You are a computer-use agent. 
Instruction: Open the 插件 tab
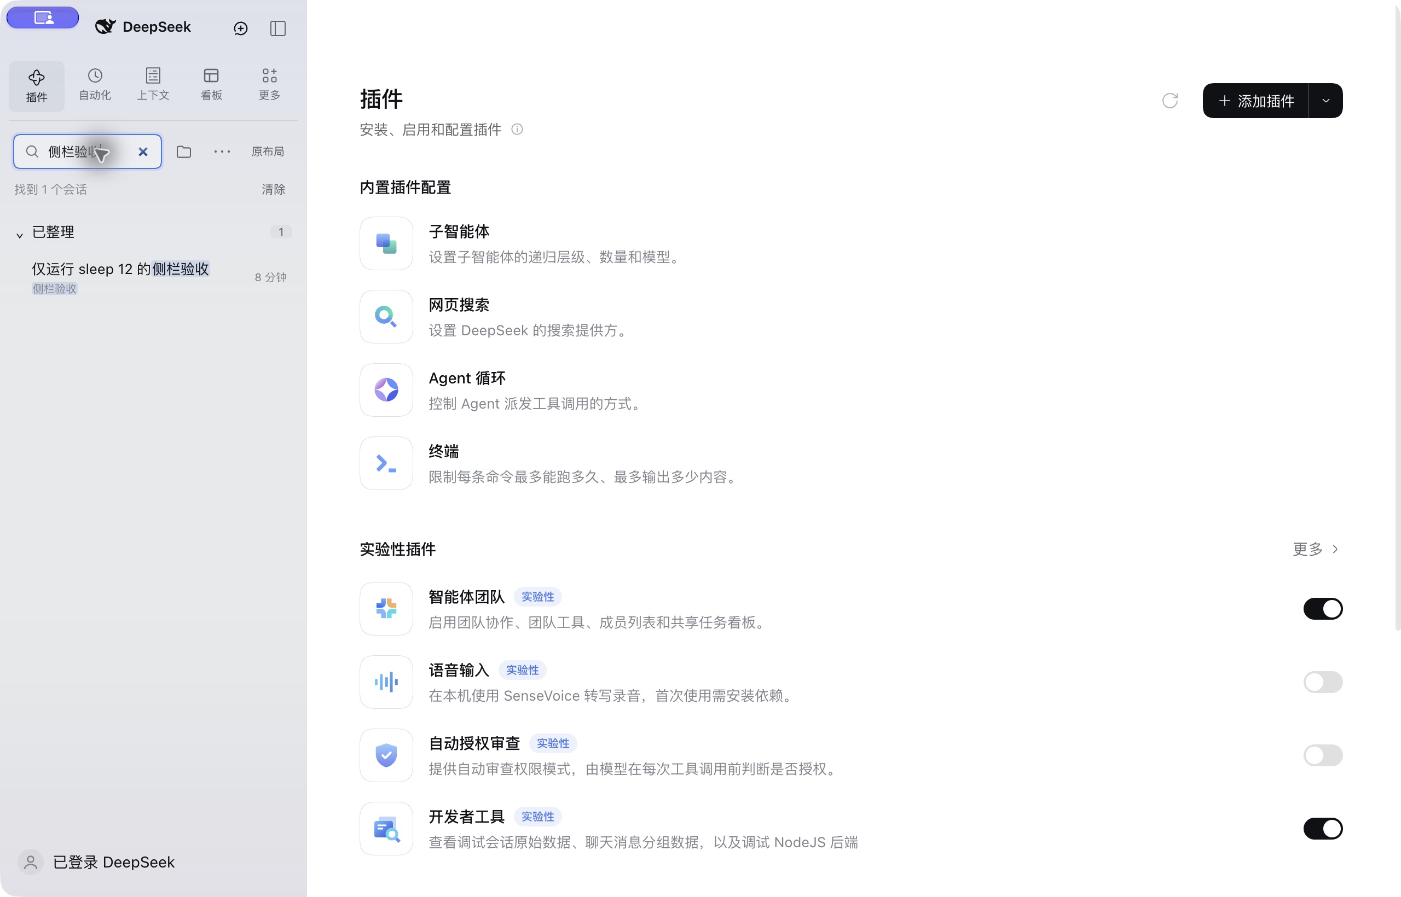[x=37, y=86]
